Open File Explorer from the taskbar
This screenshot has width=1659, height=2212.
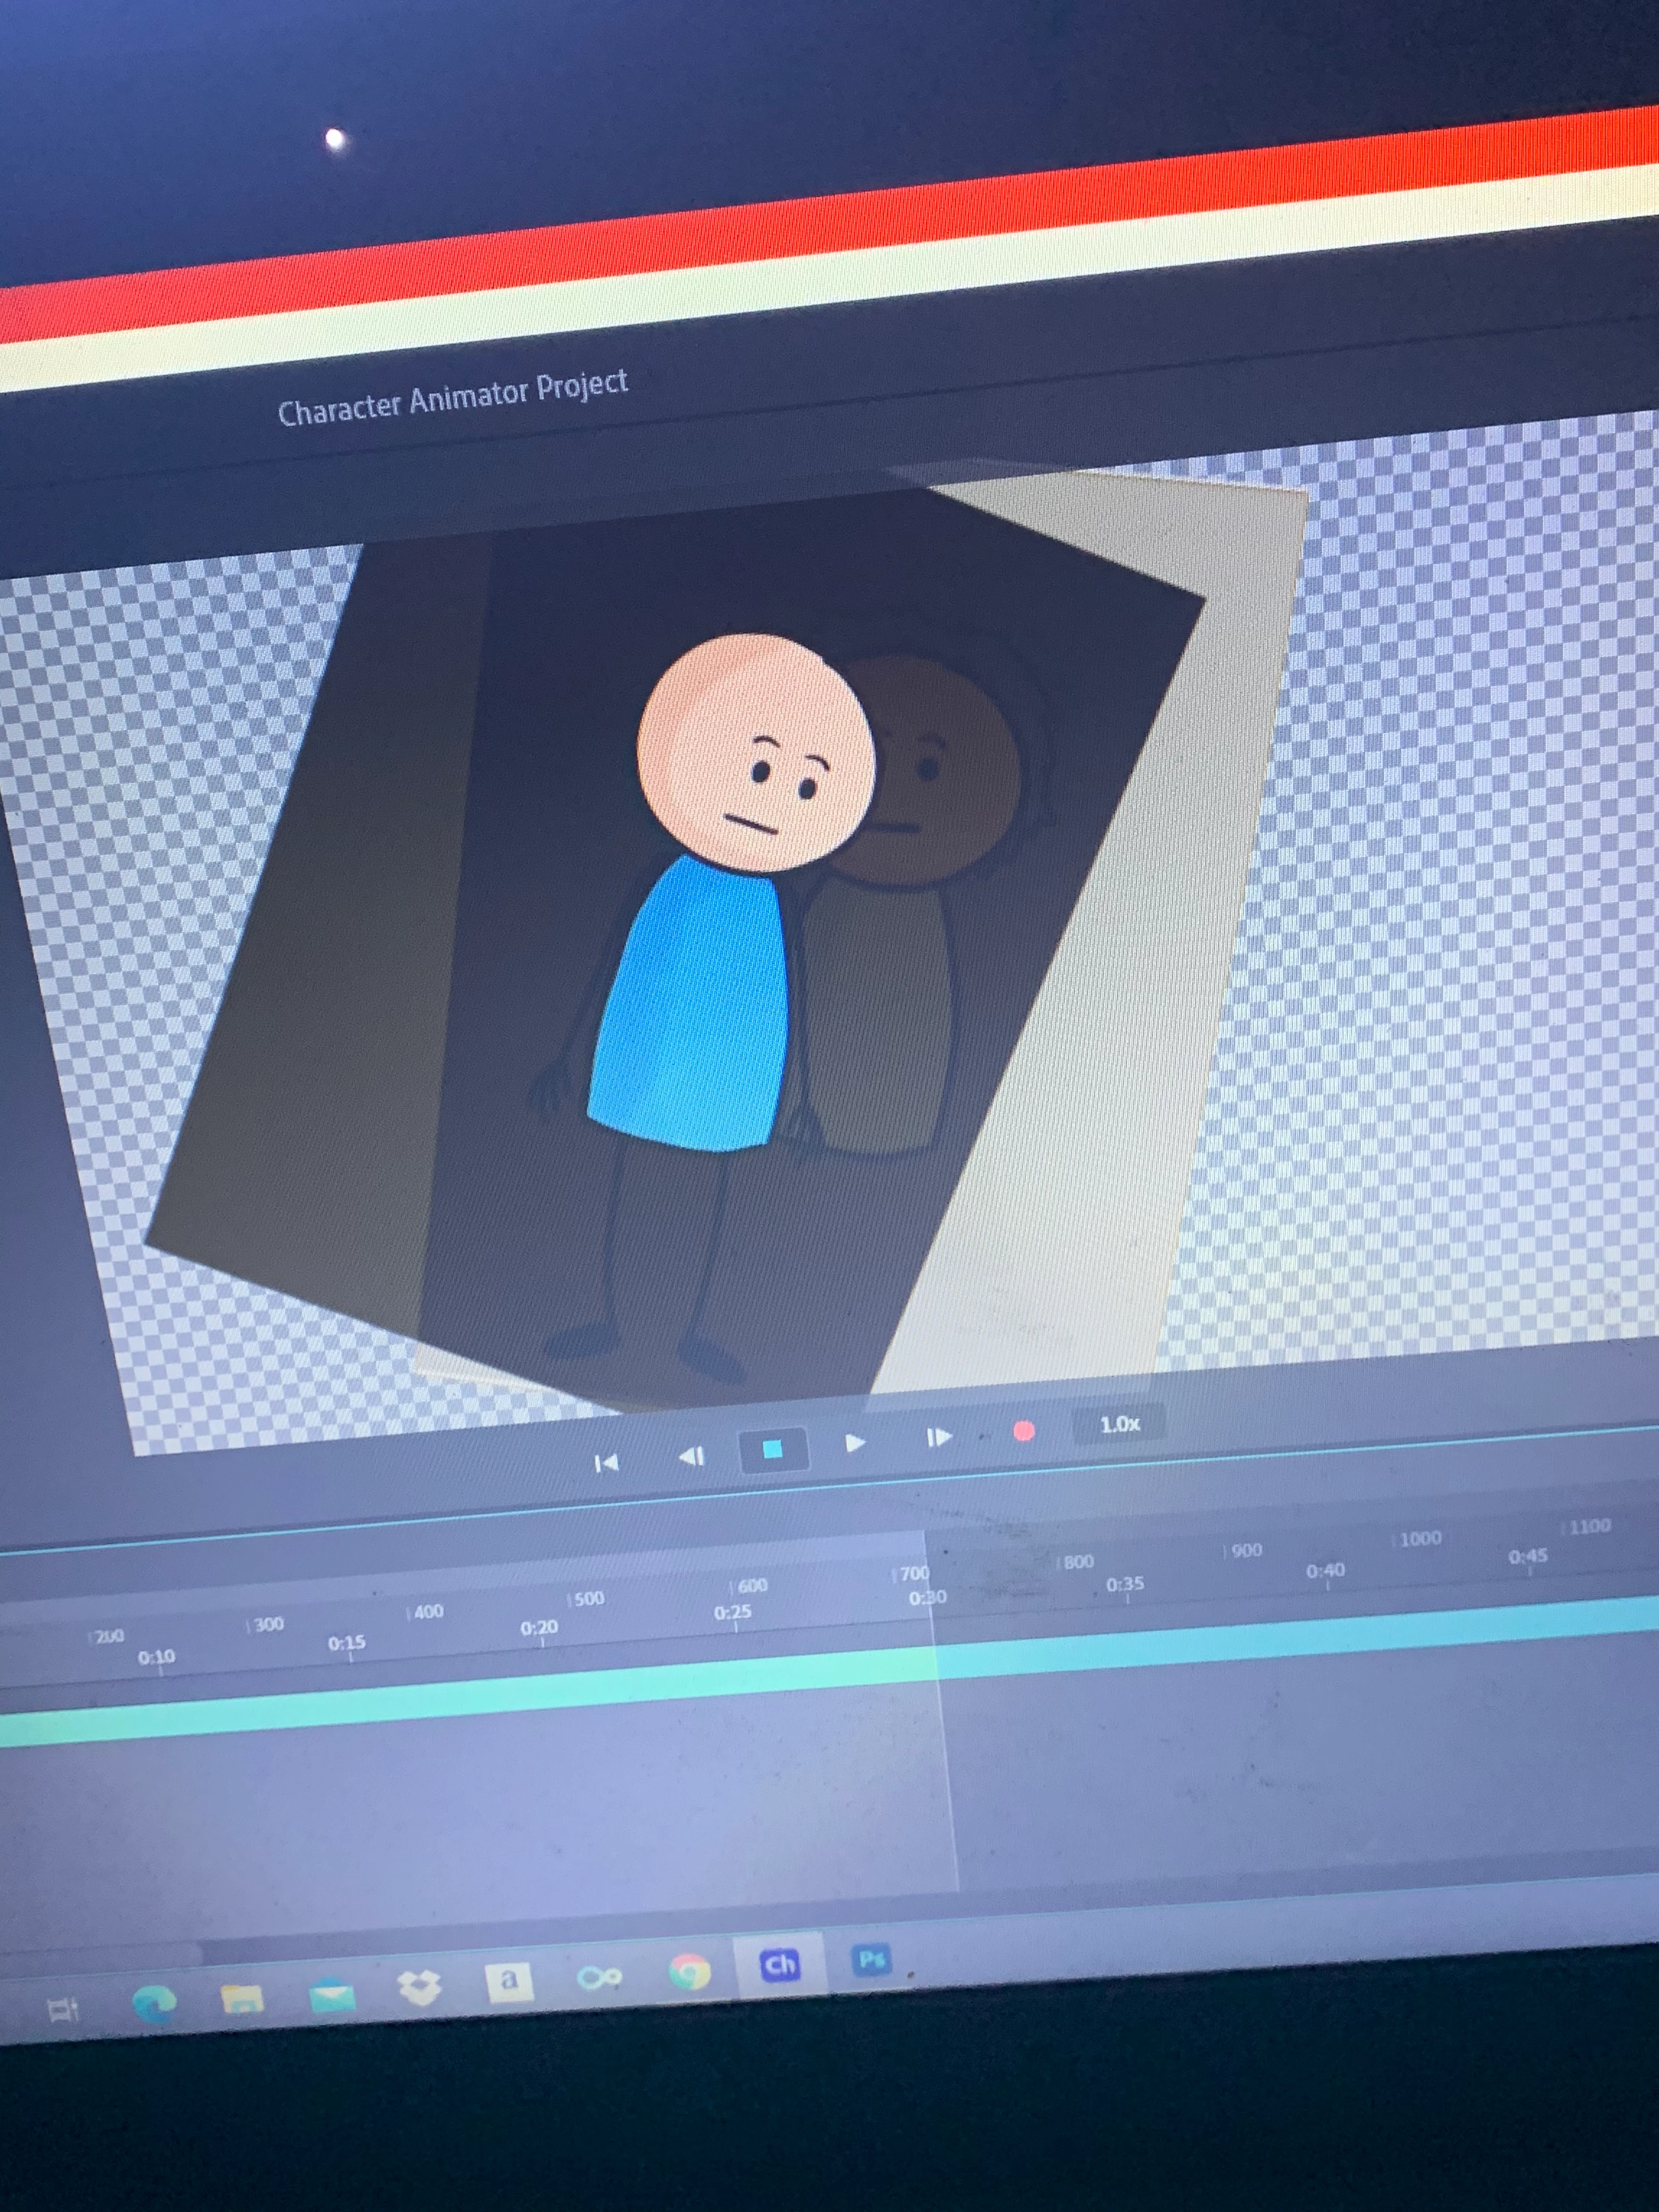tap(241, 1999)
